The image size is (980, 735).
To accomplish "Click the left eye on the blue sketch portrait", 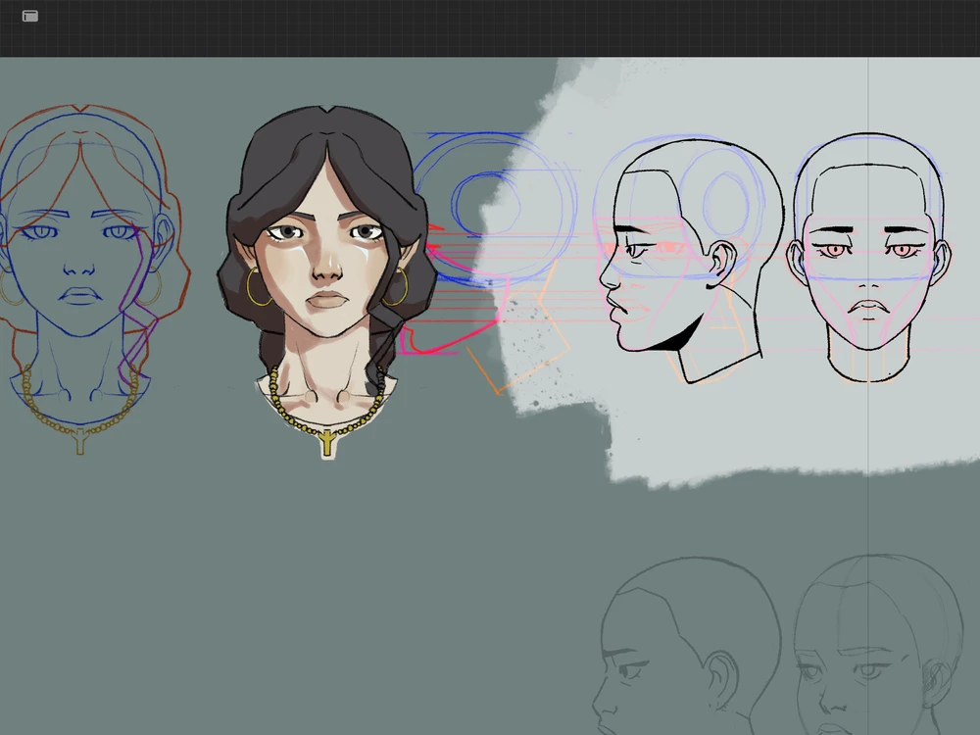I will click(42, 233).
